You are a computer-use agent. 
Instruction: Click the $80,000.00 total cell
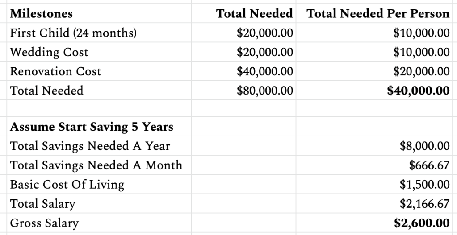(x=265, y=91)
